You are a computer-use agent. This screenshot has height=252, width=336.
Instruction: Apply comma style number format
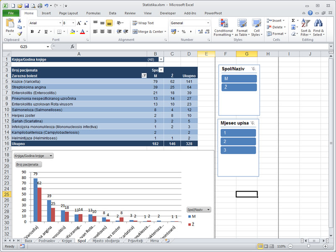191,32
